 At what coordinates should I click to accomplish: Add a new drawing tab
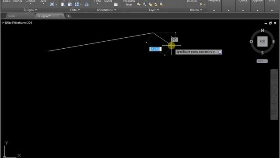pyautogui.click(x=69, y=16)
